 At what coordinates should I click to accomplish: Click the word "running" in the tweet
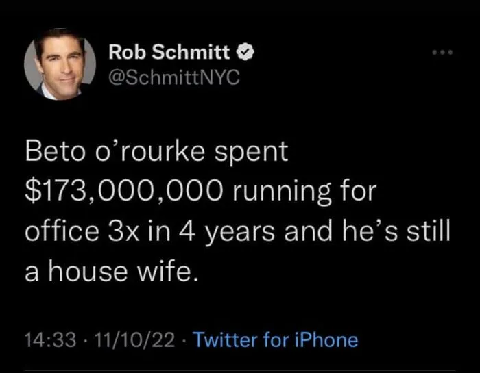(297, 191)
